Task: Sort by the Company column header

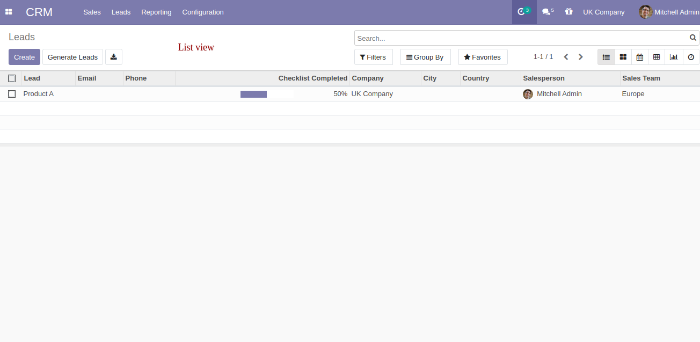Action: [x=385, y=78]
